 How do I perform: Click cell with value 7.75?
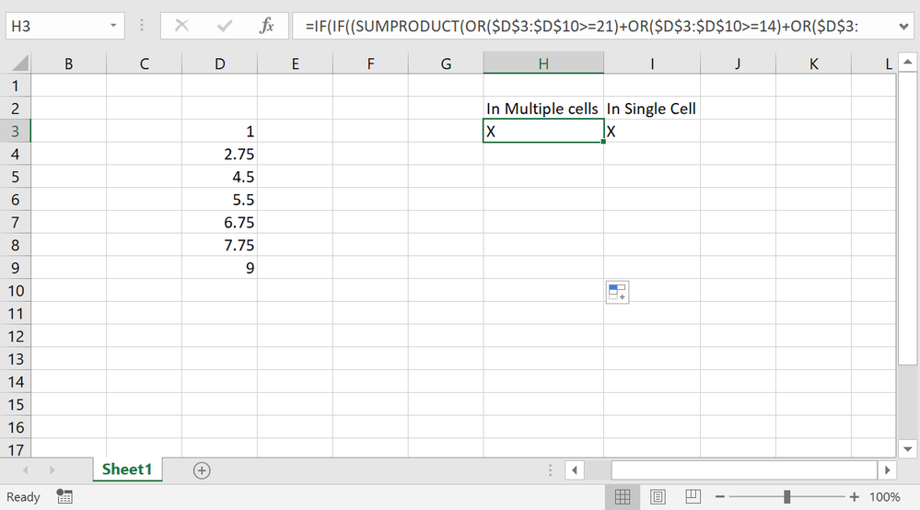[x=219, y=245]
